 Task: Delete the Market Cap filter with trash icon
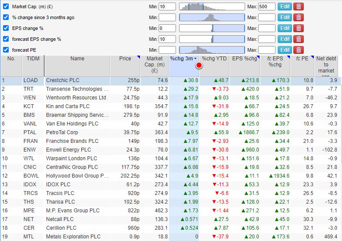pos(299,7)
